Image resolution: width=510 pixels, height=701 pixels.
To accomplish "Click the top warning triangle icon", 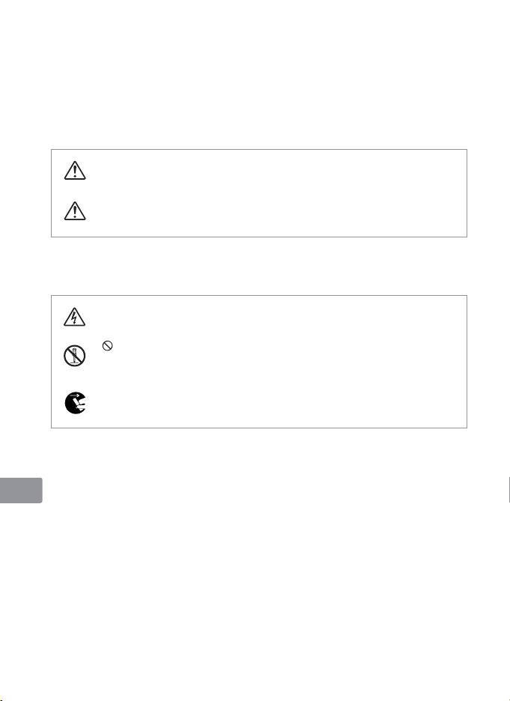I will click(74, 172).
